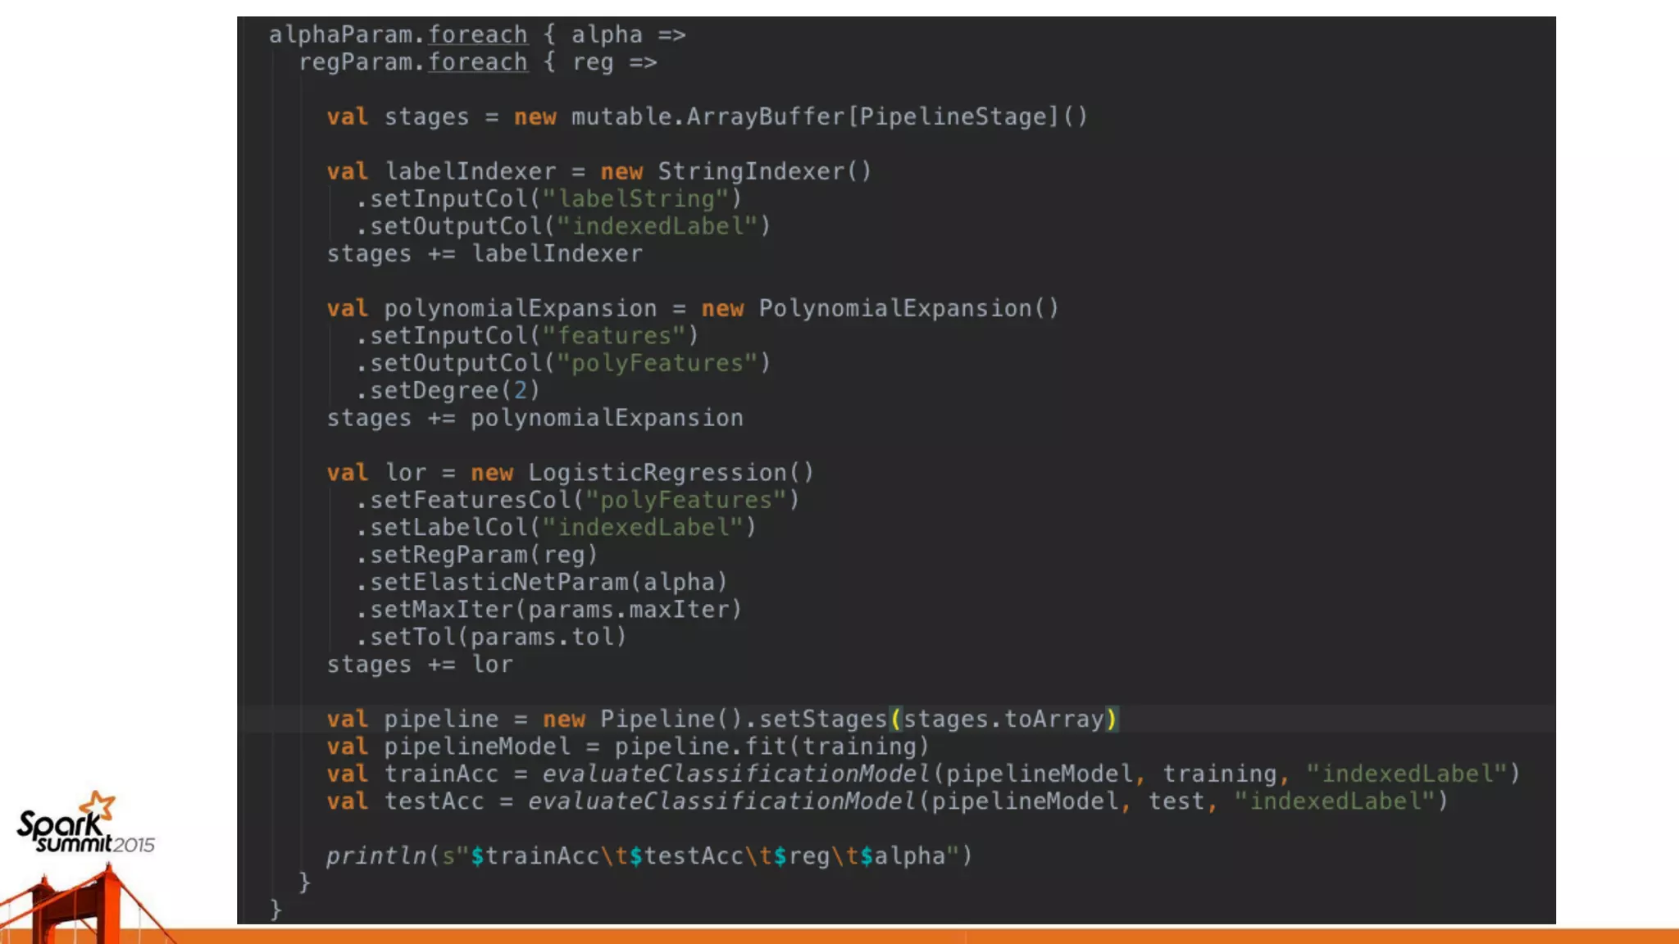Click the underlined foreach after regParam
The image size is (1679, 944).
point(477,62)
